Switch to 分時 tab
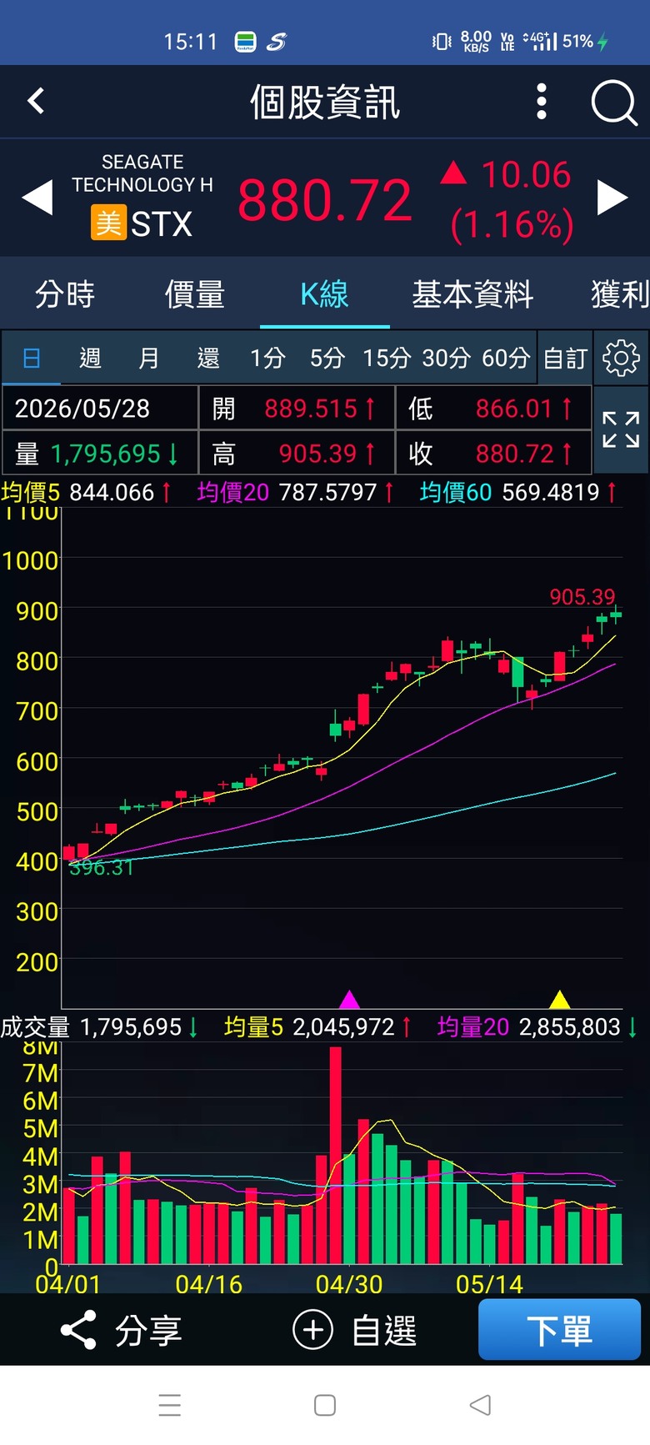Image resolution: width=650 pixels, height=1445 pixels. 65,294
